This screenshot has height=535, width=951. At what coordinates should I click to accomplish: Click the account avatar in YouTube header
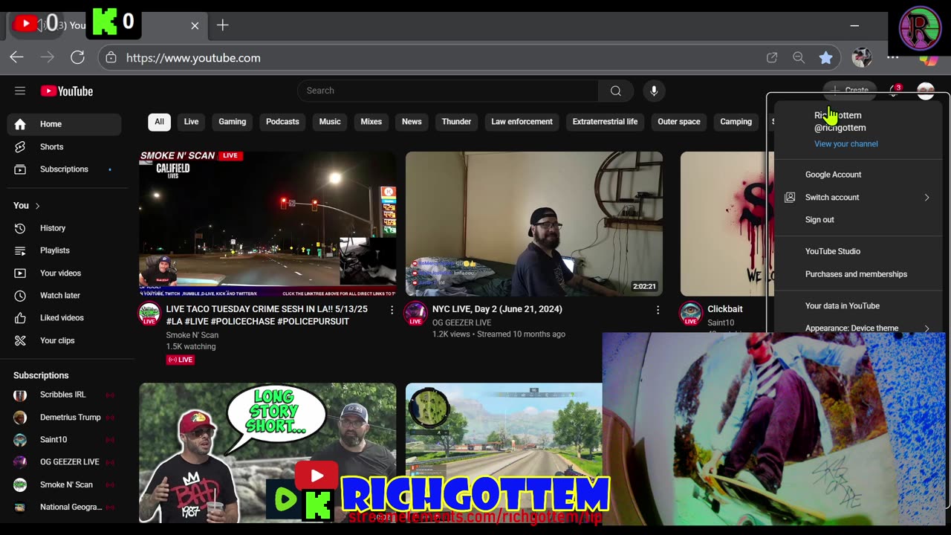(x=926, y=91)
